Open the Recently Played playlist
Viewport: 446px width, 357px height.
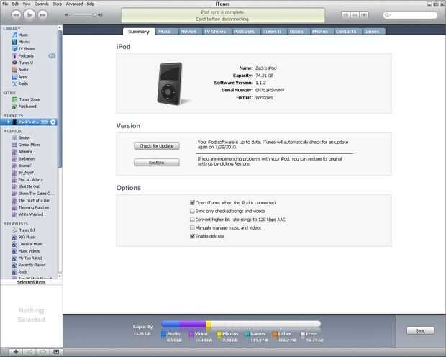click(29, 265)
